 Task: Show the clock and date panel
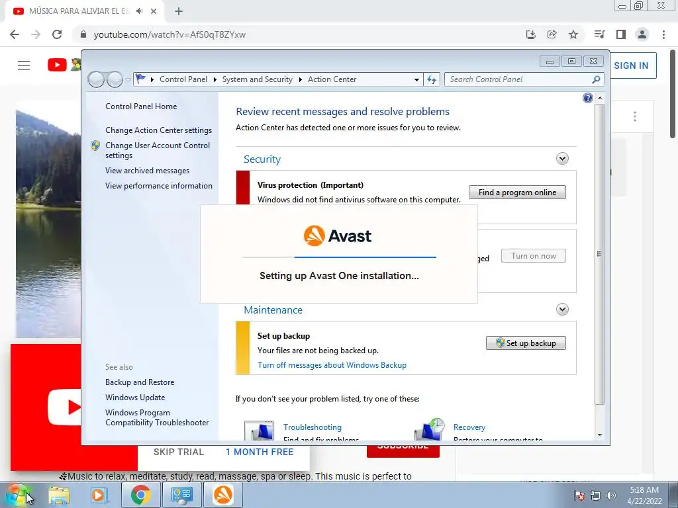click(x=644, y=495)
